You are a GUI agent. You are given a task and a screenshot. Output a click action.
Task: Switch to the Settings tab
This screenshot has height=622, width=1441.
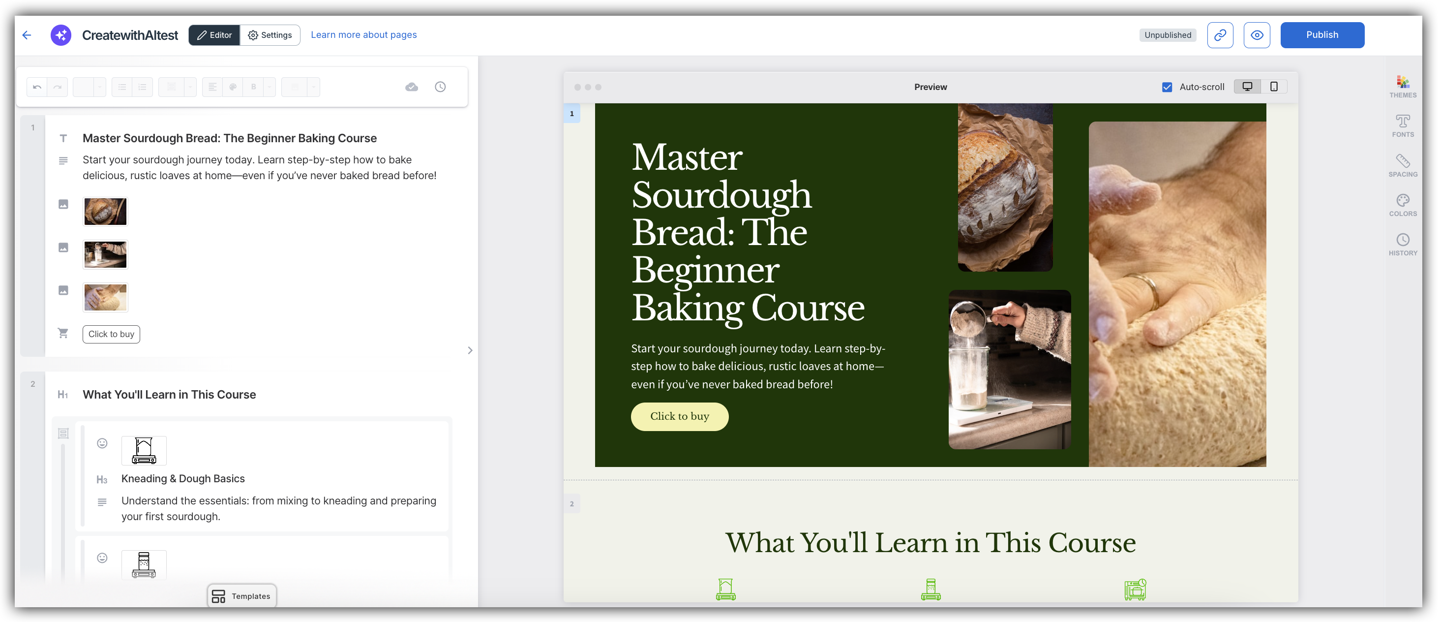tap(270, 35)
